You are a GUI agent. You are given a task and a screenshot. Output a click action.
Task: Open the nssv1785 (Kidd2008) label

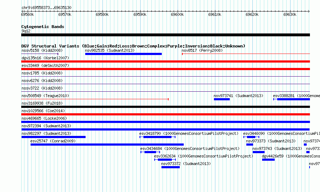click(42, 73)
